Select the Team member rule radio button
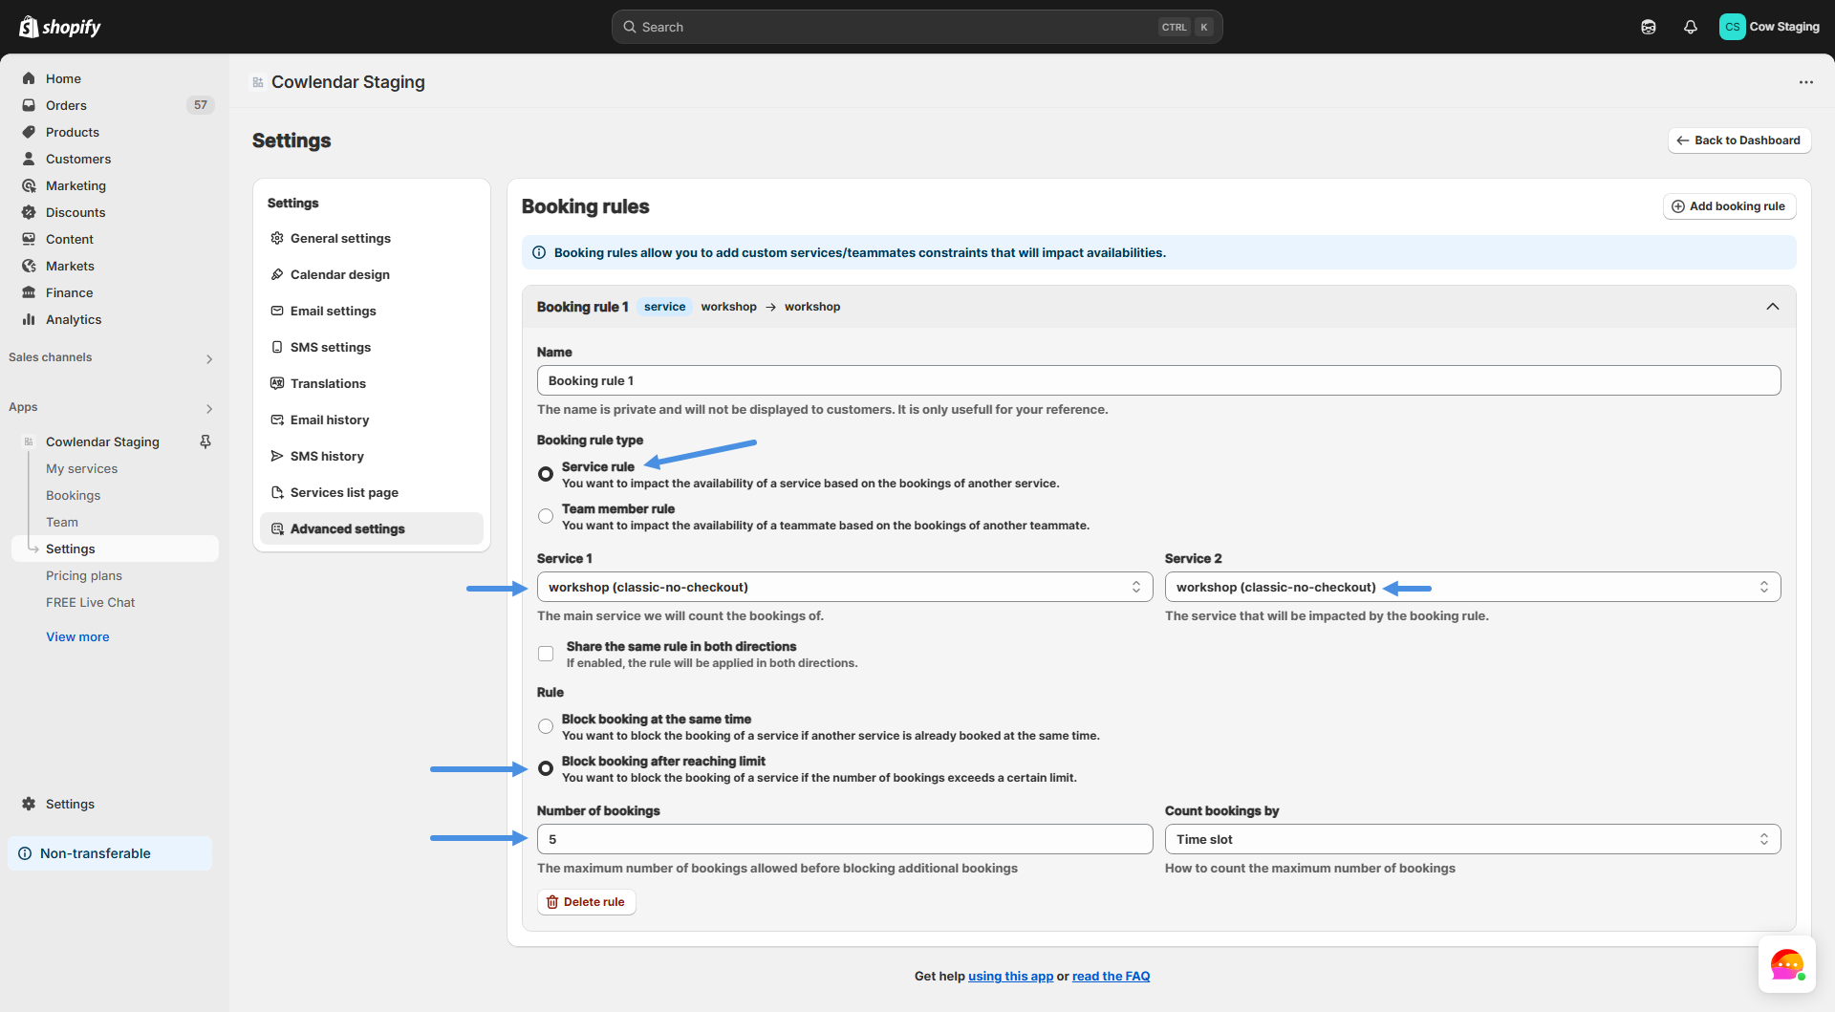 click(546, 516)
